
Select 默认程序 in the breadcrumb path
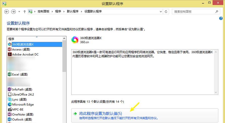click(x=73, y=12)
